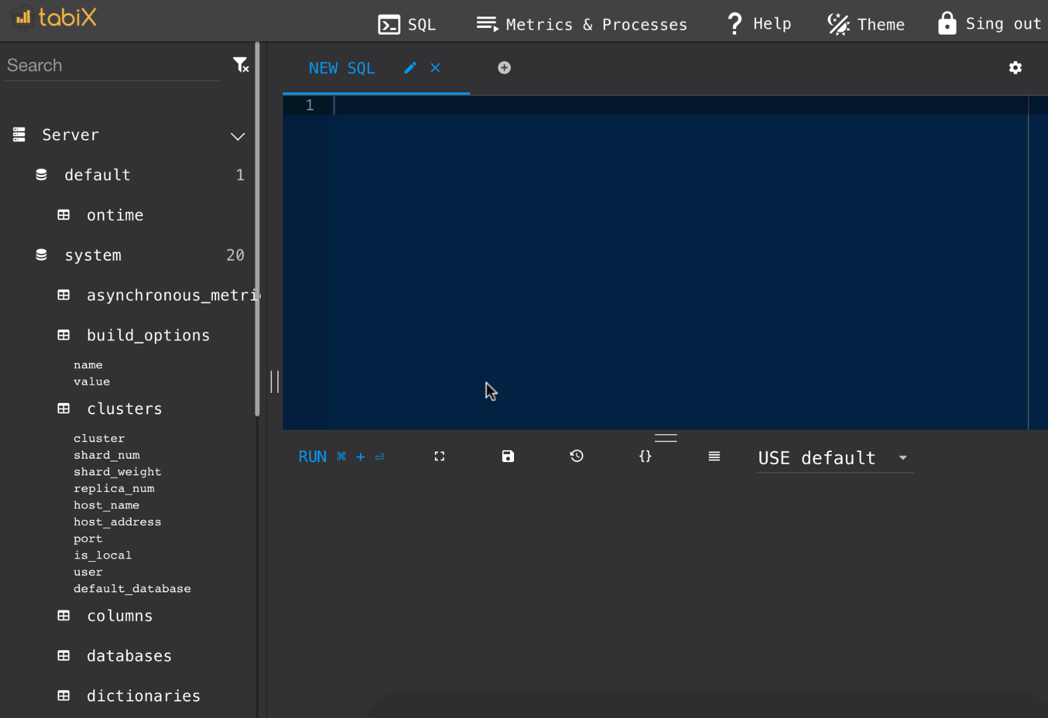This screenshot has width=1048, height=718.
Task: Click the lines list icon
Action: (714, 456)
